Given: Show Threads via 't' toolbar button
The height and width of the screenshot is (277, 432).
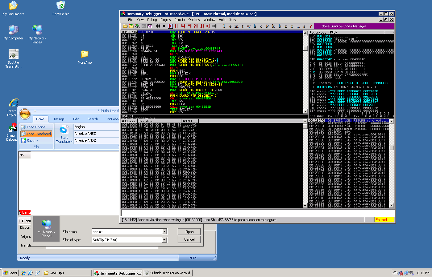Looking at the screenshot, I should [243, 26].
